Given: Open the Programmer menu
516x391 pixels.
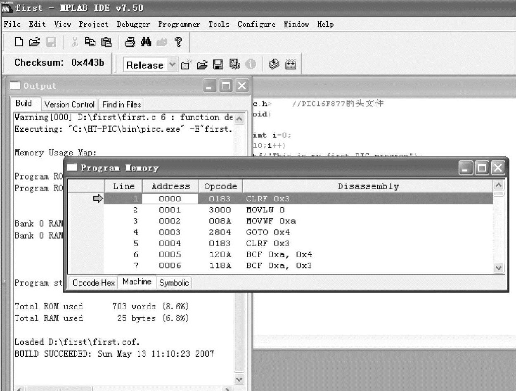Looking at the screenshot, I should pos(179,24).
